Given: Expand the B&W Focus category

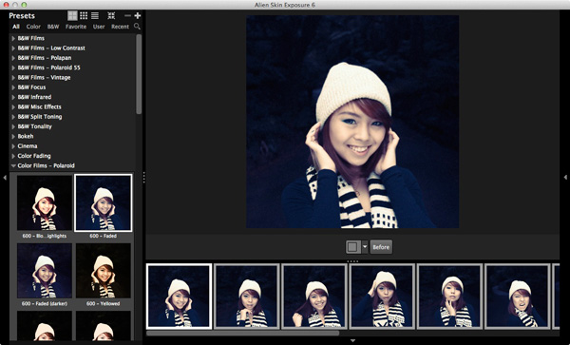Looking at the screenshot, I should click(x=13, y=87).
